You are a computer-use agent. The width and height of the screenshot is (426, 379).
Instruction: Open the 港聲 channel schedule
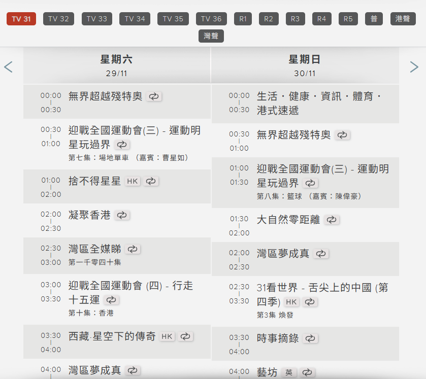click(402, 19)
